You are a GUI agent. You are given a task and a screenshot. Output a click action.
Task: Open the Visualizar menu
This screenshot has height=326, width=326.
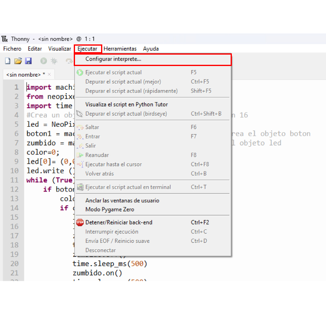59,49
